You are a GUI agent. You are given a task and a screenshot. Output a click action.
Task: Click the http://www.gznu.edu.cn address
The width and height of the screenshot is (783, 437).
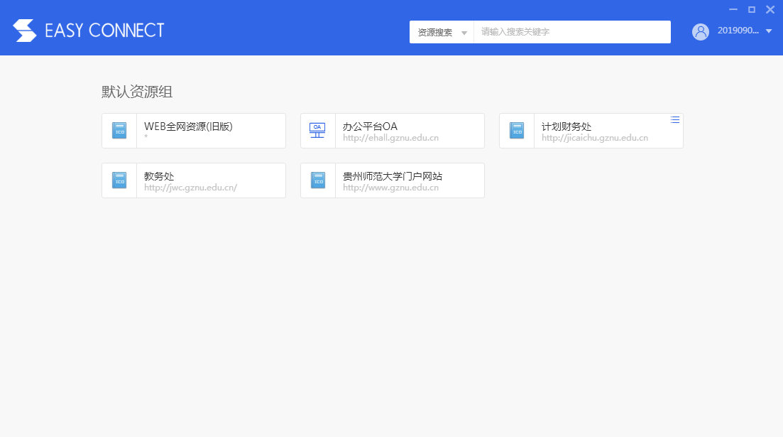tap(390, 188)
